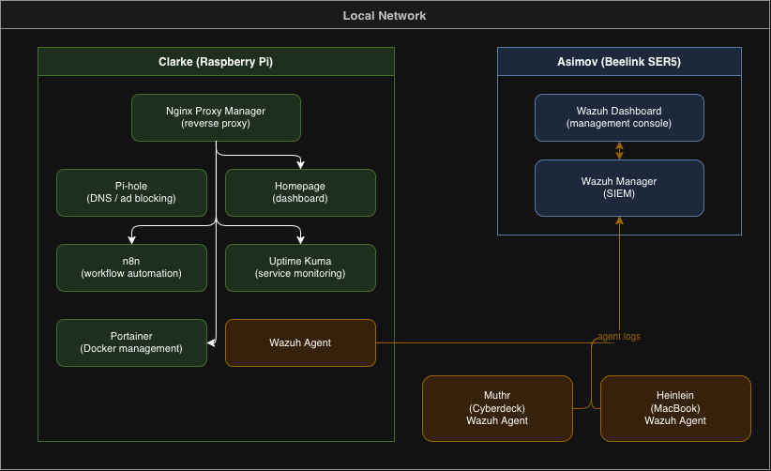This screenshot has height=471, width=771.
Task: Click the Nginx Proxy Manager node
Action: point(216,117)
